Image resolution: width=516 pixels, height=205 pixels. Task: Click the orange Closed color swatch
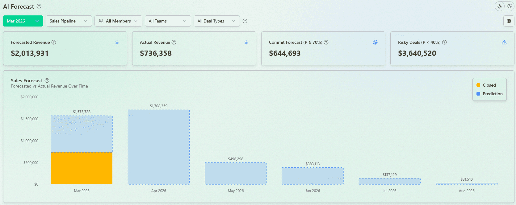(478, 85)
